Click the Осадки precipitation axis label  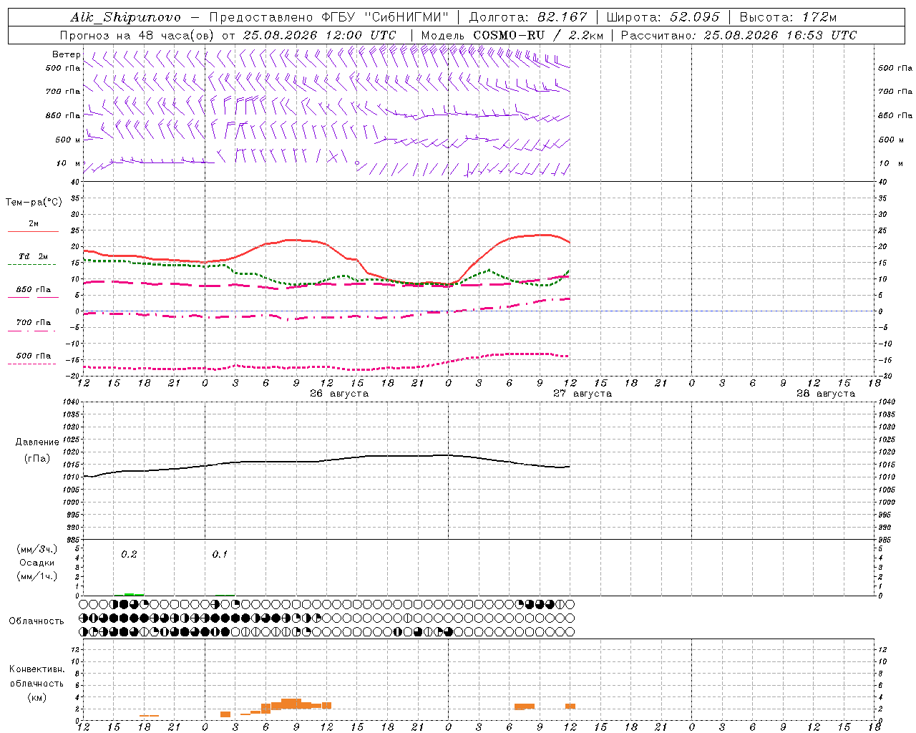[36, 563]
